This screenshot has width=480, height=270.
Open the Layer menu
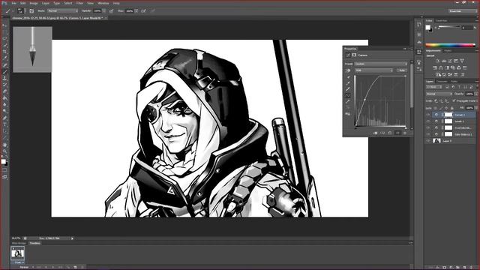(x=46, y=3)
